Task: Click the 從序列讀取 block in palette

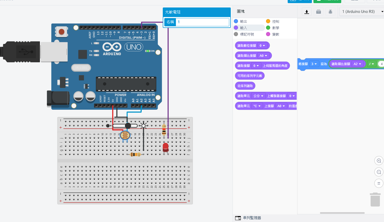Action: [245, 86]
